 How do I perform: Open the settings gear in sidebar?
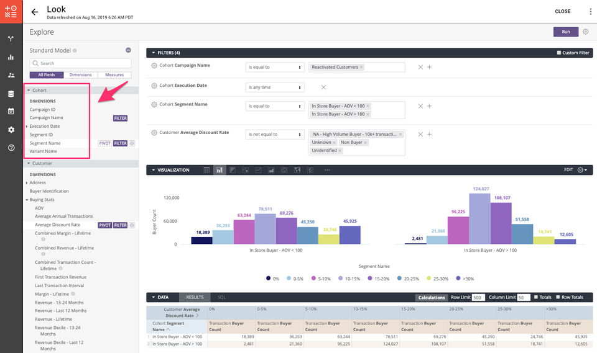coord(11,130)
